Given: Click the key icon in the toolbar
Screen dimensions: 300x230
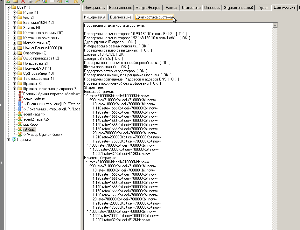Looking at the screenshot, I should 37,1.
